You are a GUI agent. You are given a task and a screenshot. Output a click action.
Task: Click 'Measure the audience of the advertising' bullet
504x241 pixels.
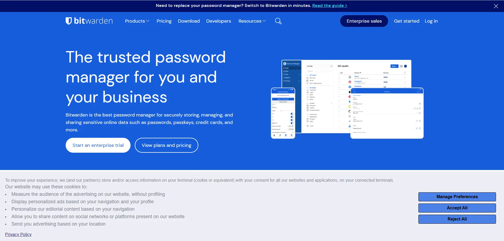(88, 194)
